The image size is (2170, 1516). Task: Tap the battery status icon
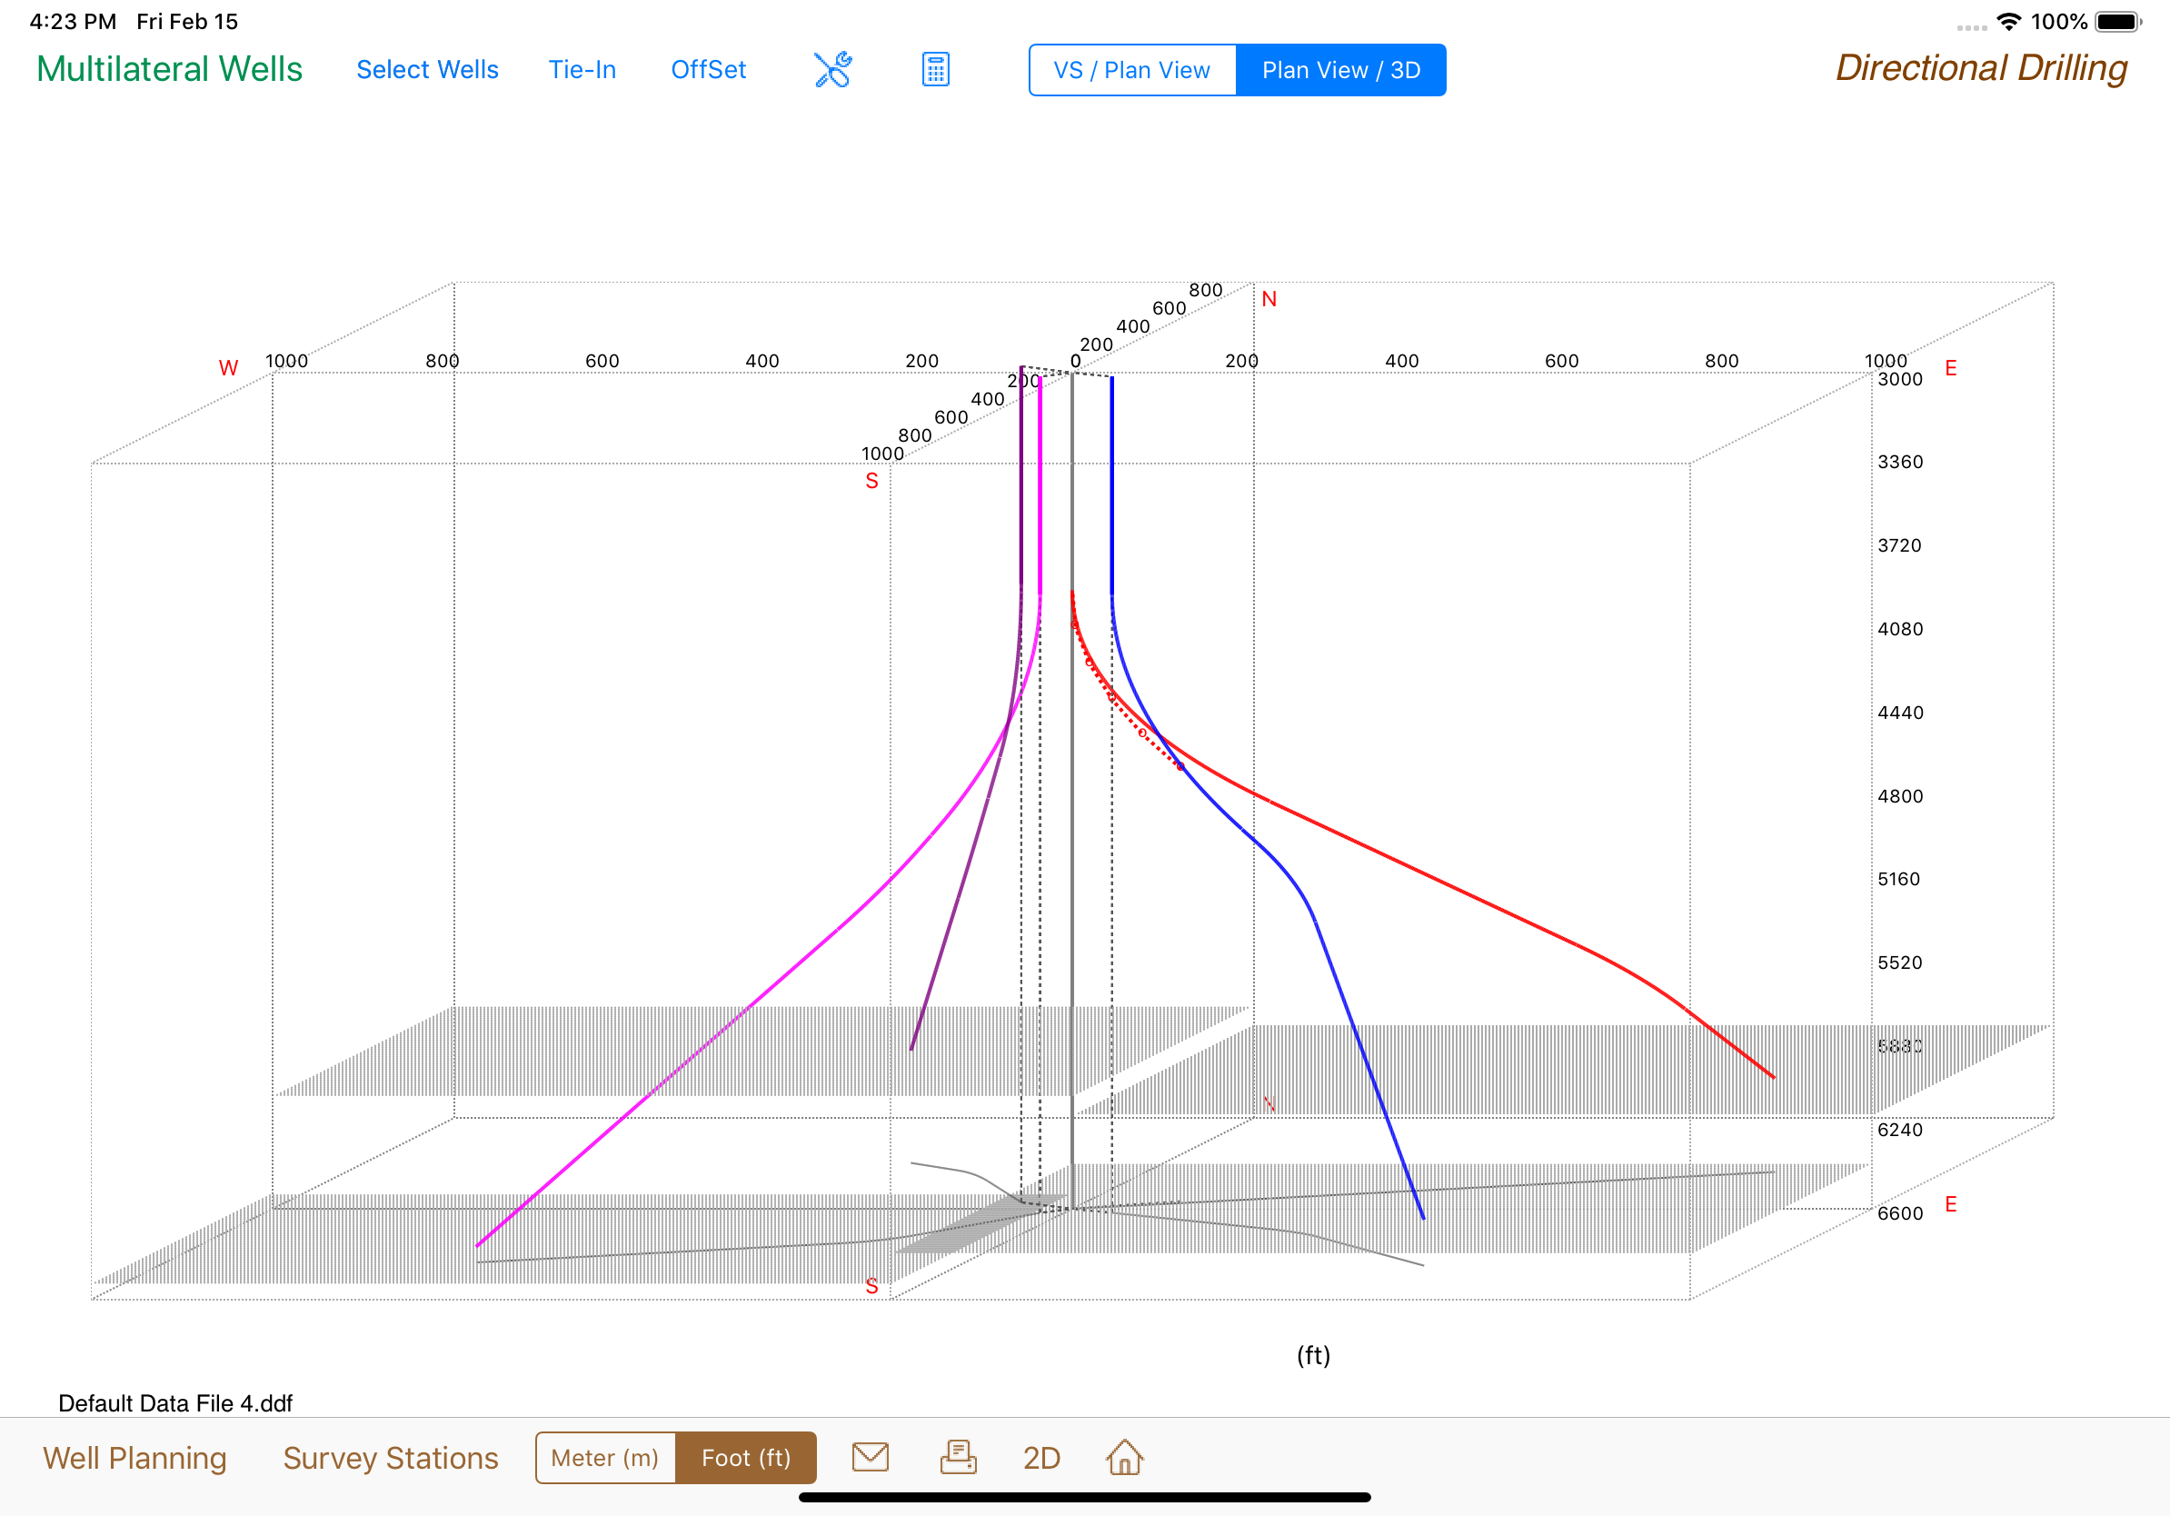click(x=2117, y=22)
